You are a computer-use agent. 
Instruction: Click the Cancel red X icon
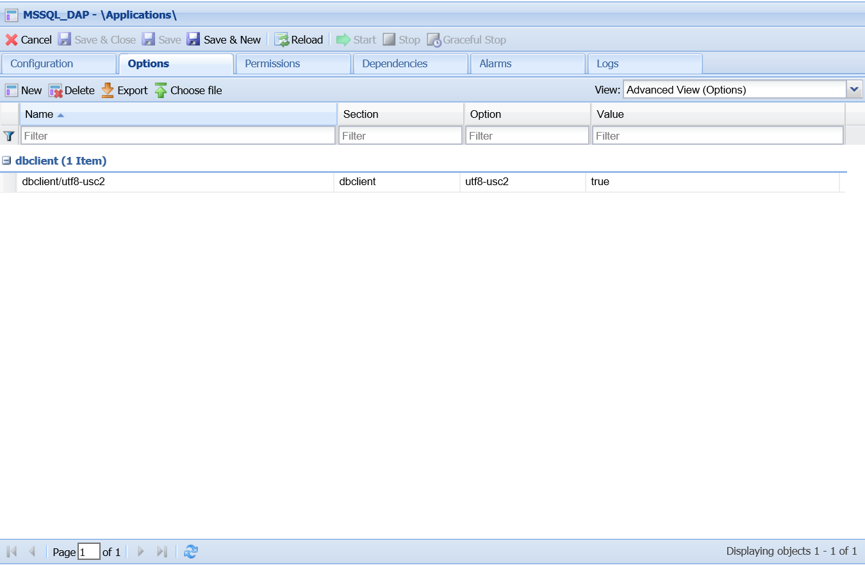coord(12,40)
